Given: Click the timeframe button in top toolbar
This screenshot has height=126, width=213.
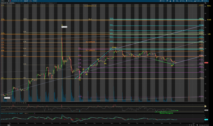Looking at the screenshot, I should click(x=177, y=1).
